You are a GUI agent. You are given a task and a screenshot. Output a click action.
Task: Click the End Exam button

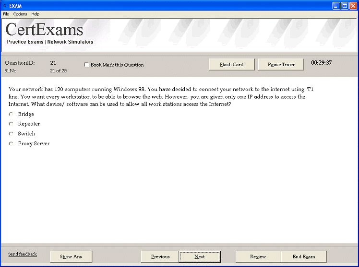(x=304, y=256)
